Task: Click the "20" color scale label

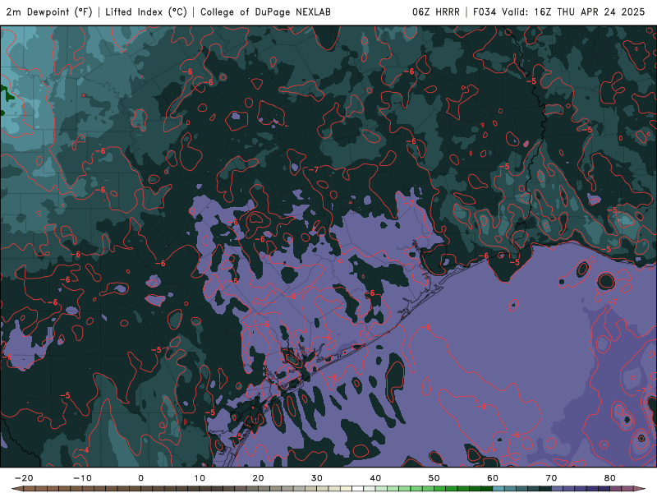Action: 258,478
